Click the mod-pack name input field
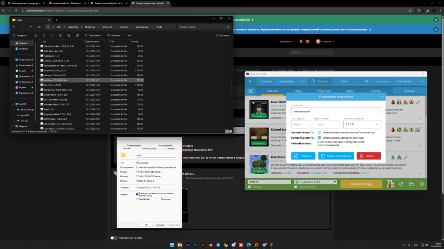This screenshot has height=249, width=444. click(x=336, y=111)
